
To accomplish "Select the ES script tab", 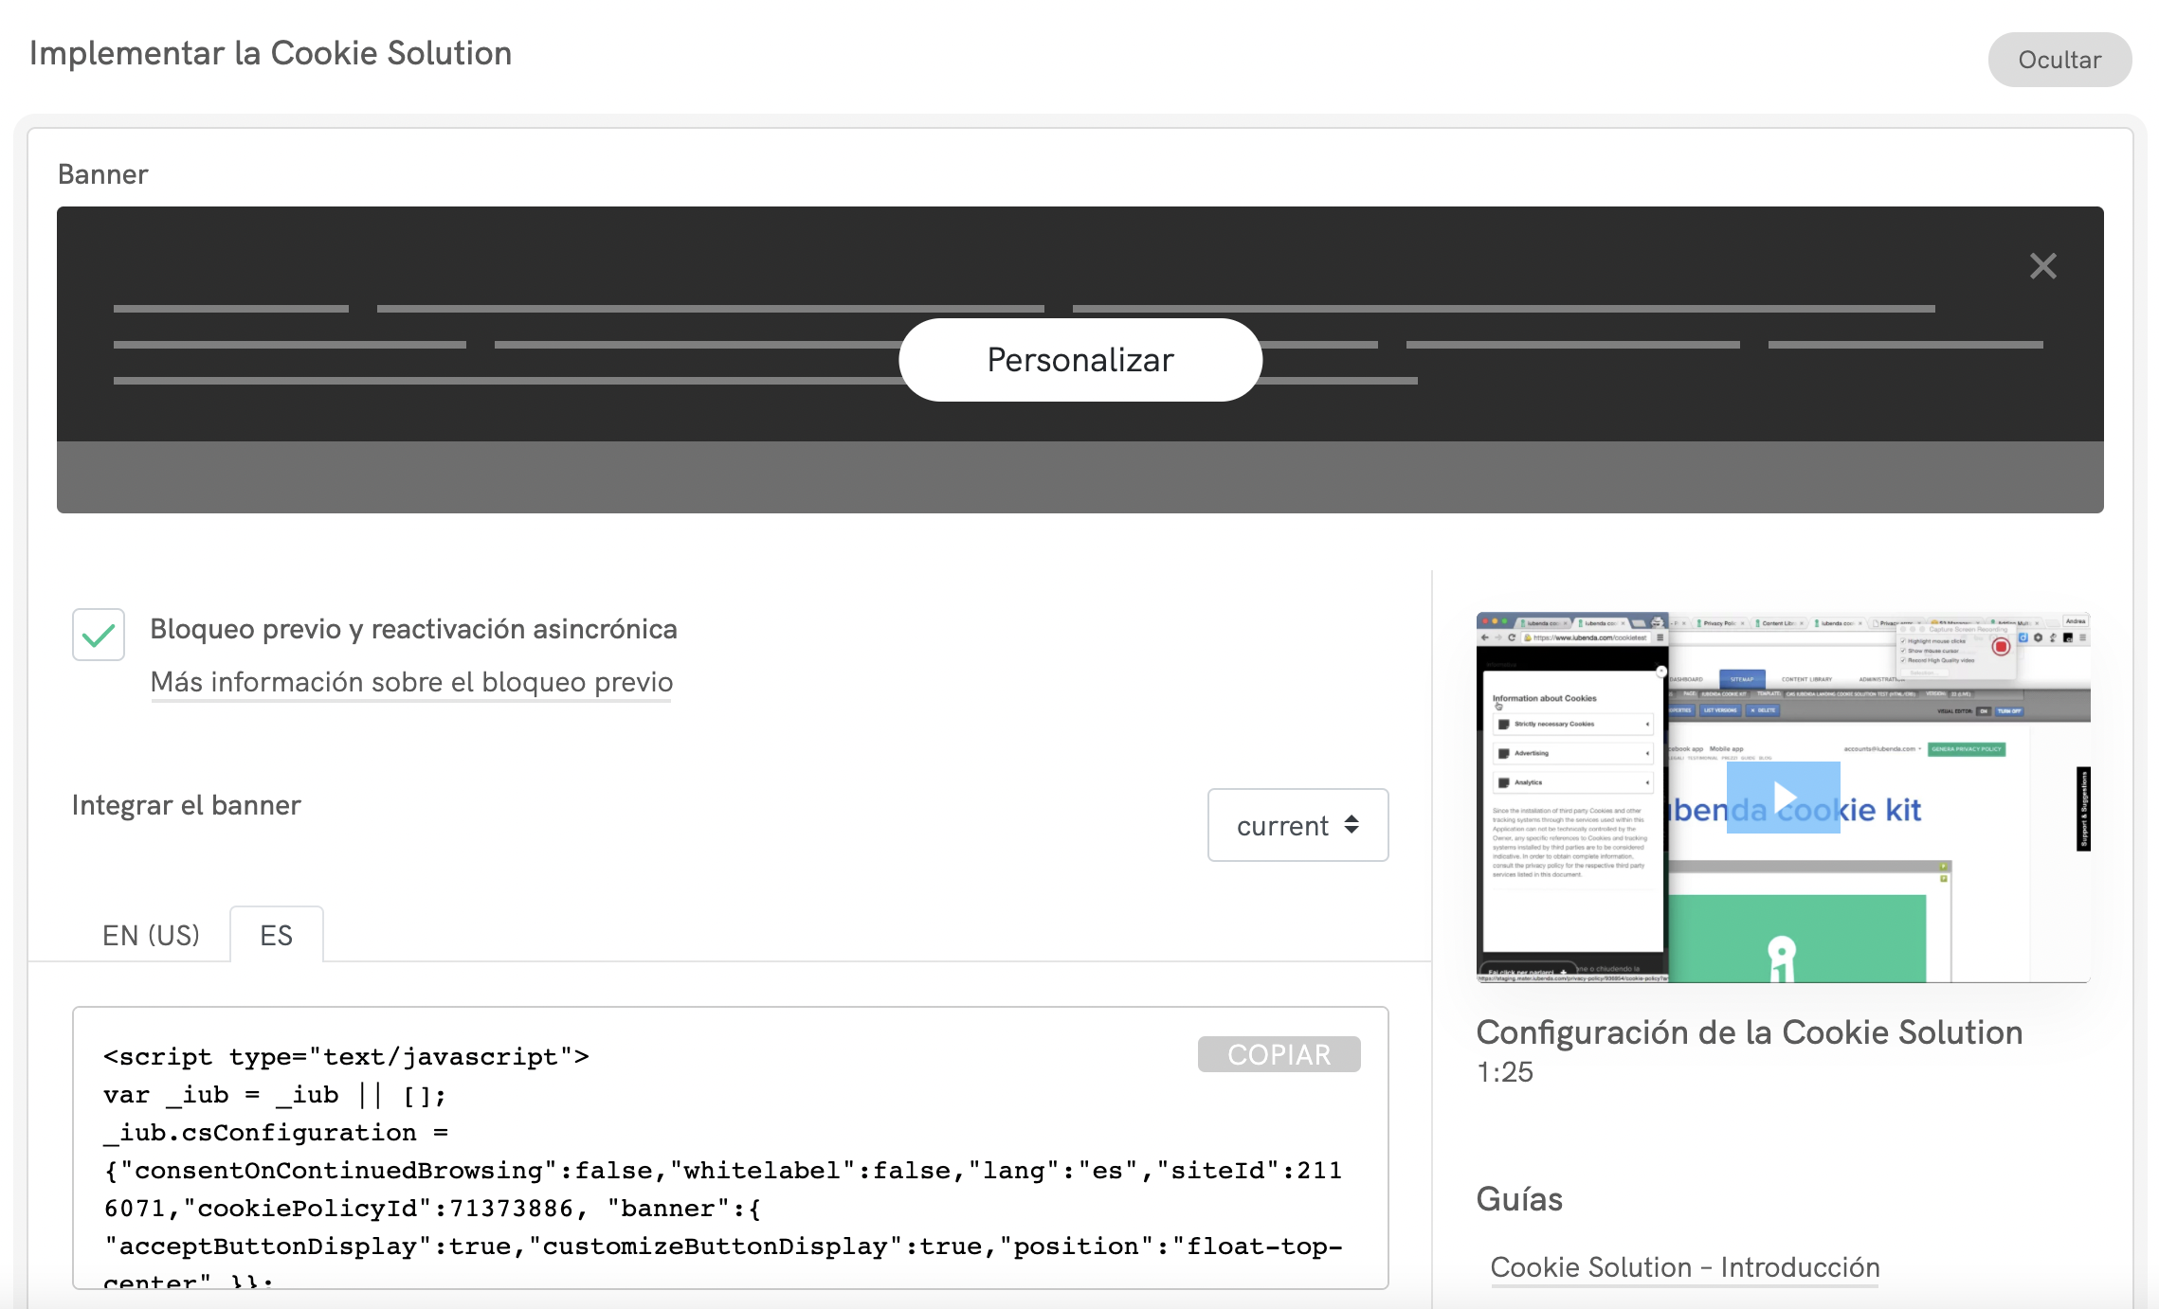I will point(276,935).
